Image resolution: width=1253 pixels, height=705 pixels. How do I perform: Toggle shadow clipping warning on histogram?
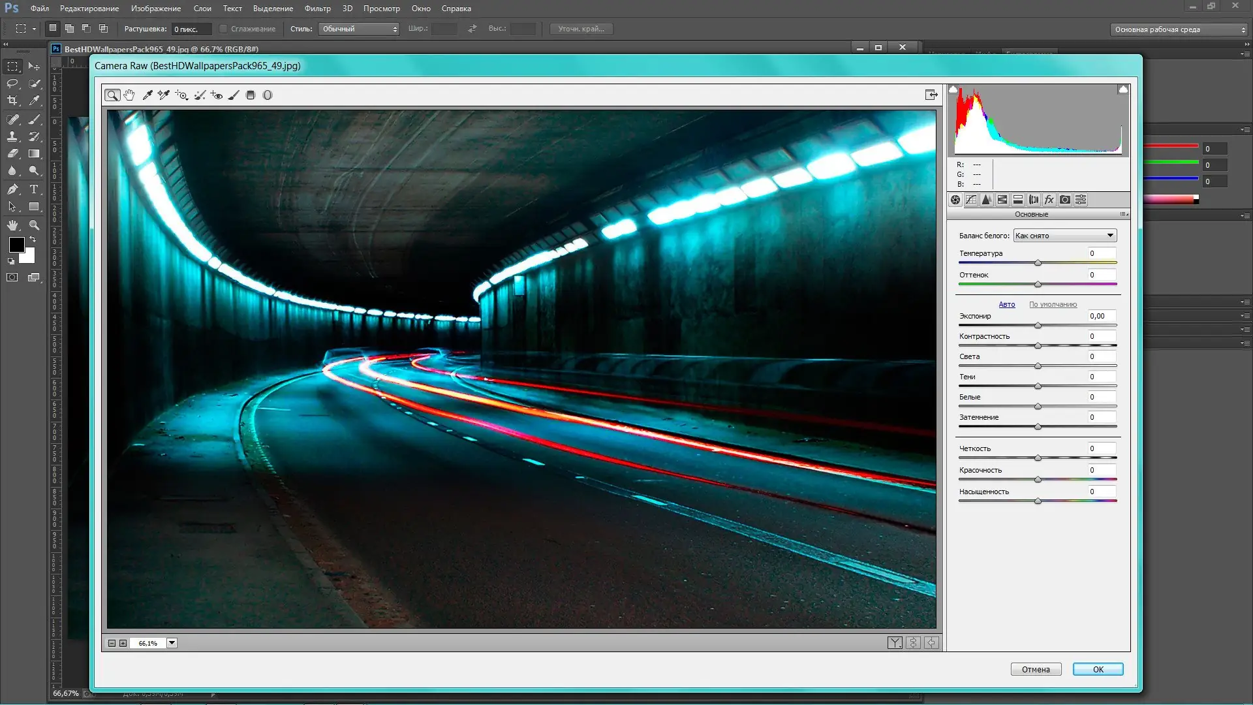pos(953,89)
